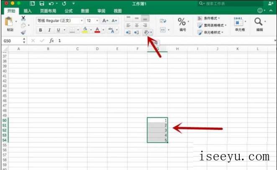Click the smiley feedback icon

(260, 10)
